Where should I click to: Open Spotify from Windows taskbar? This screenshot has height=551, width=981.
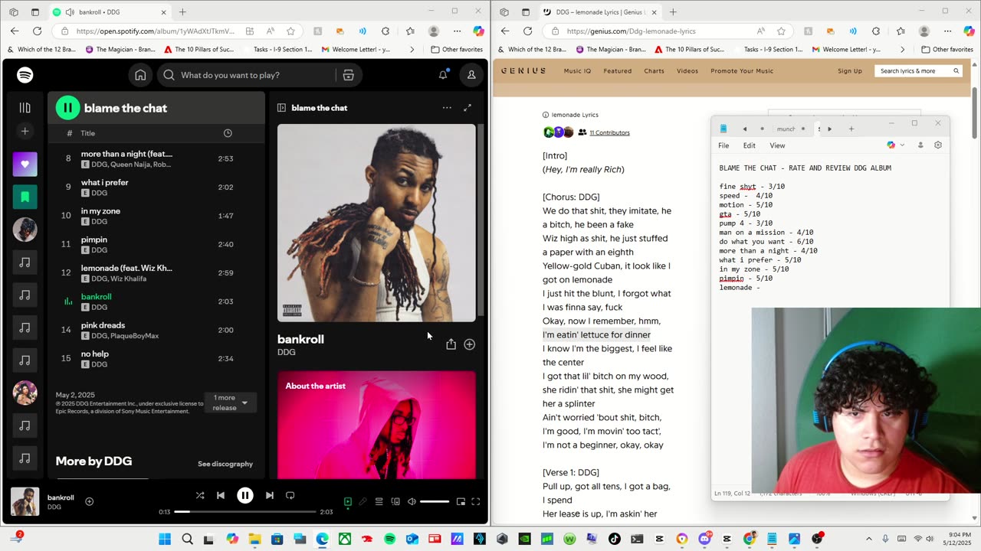tap(389, 539)
